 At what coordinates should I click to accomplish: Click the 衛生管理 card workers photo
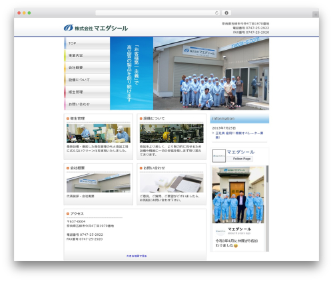[x=99, y=134]
